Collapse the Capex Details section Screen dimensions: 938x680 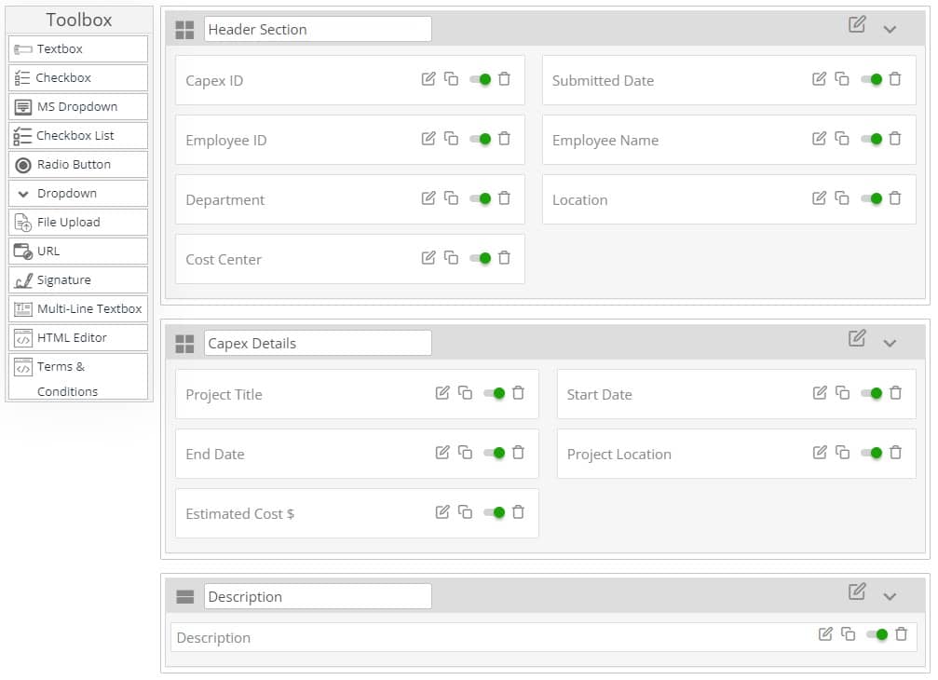pyautogui.click(x=890, y=344)
